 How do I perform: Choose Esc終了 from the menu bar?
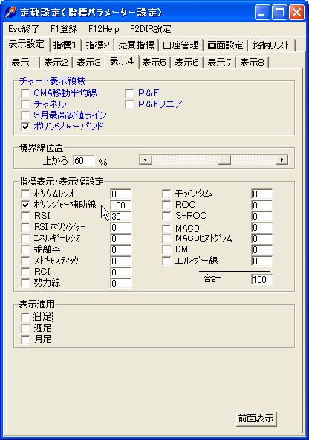click(24, 29)
